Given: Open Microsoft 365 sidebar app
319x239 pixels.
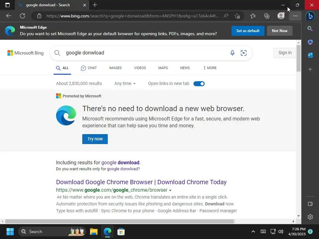Looking at the screenshot, I should 310,42.
